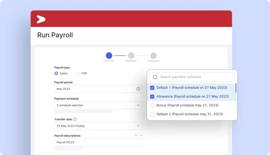
Task: Uncheck Default 1 payroll schedule checkbox
Action: coord(152,88)
